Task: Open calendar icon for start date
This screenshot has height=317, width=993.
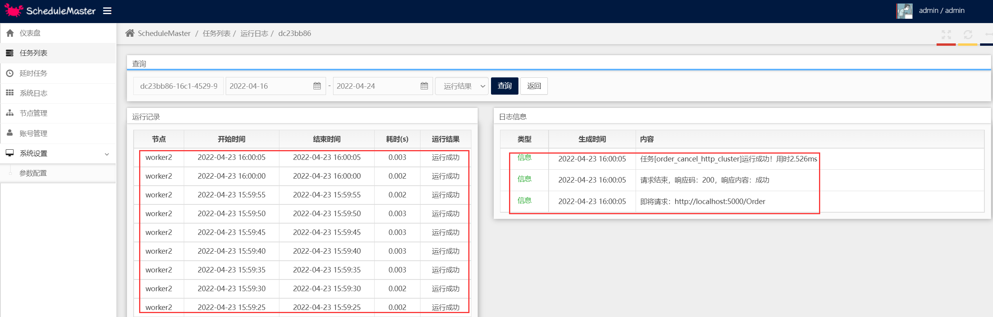Action: [x=317, y=86]
